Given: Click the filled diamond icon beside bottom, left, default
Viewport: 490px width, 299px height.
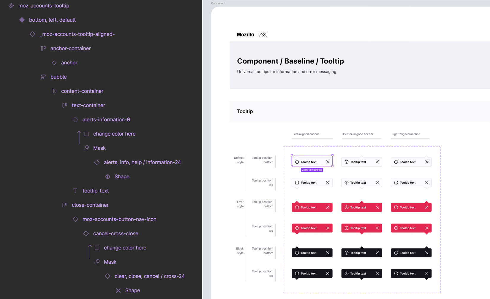Looking at the screenshot, I should click(x=22, y=20).
